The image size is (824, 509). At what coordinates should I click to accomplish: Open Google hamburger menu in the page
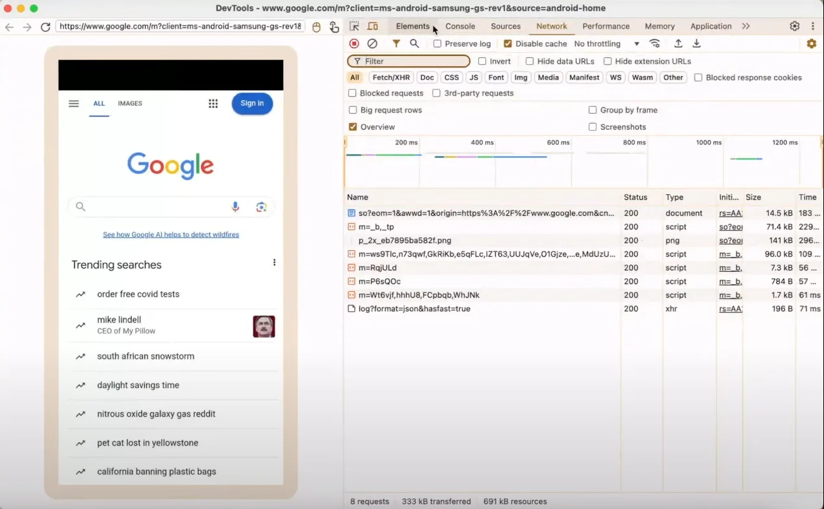[73, 103]
